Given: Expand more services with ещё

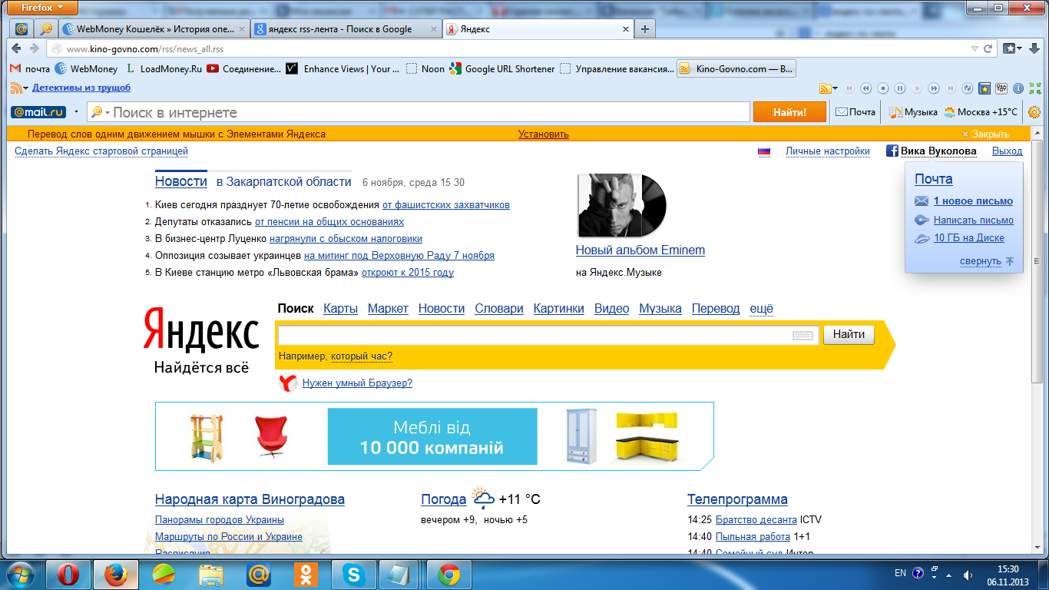Looking at the screenshot, I should [x=761, y=308].
